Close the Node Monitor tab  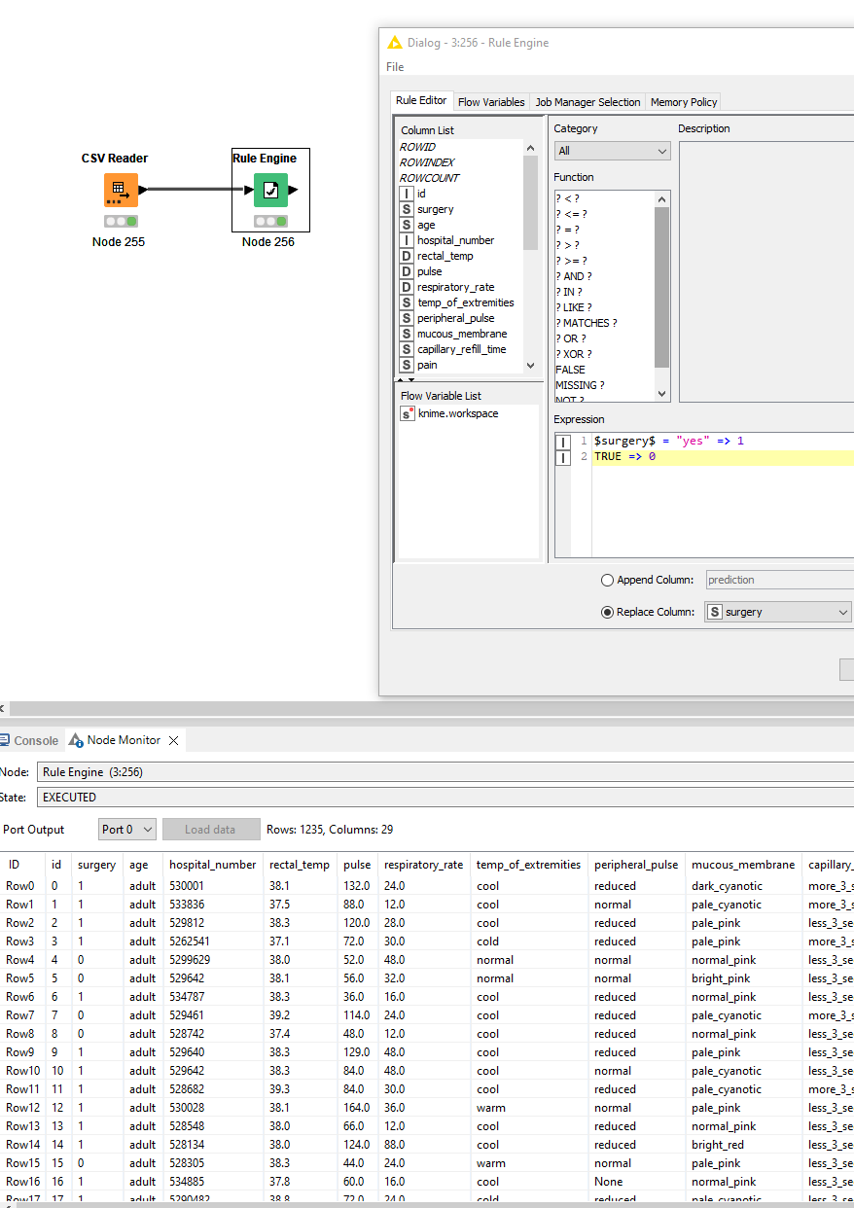[174, 740]
